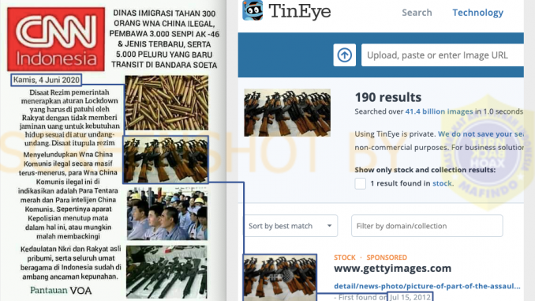Open the Search menu item
Viewport: 535px width, 301px height.
417,13
